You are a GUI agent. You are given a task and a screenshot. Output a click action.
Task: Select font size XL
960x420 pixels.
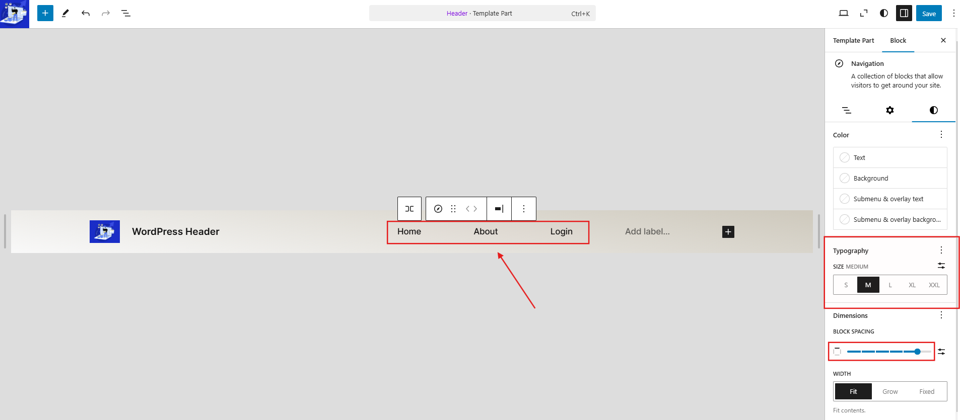coord(912,285)
